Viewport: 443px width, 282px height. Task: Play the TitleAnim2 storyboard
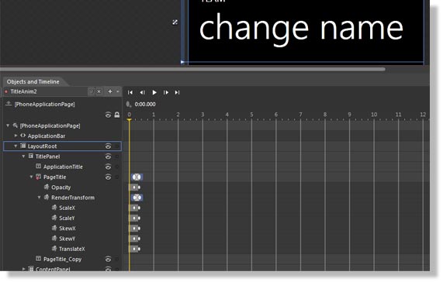(154, 92)
